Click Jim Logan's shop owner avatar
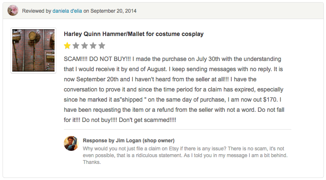The height and width of the screenshot is (180, 326). [71, 144]
